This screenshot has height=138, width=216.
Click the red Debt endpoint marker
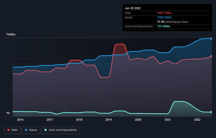212,56
